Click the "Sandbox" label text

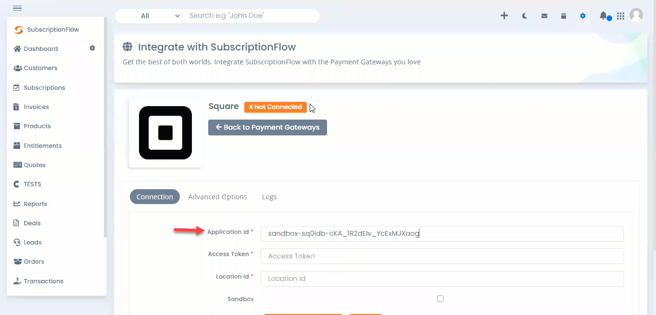240,299
